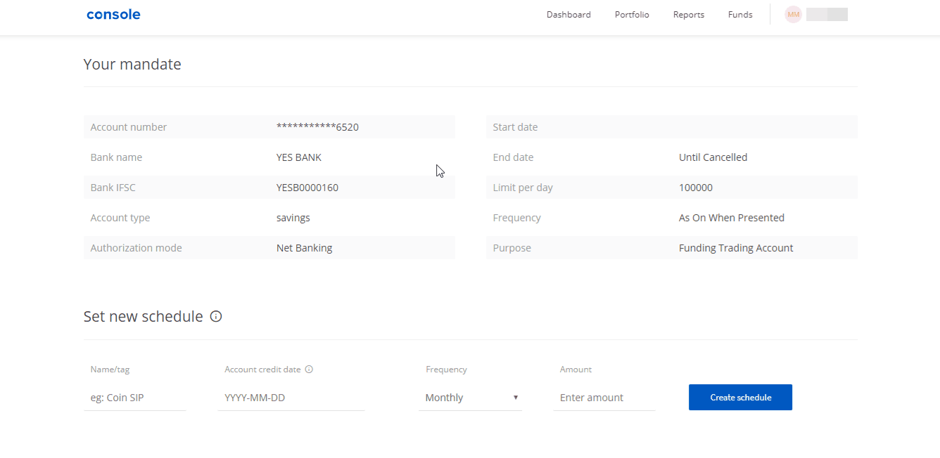Click the Net Banking value

(x=305, y=248)
